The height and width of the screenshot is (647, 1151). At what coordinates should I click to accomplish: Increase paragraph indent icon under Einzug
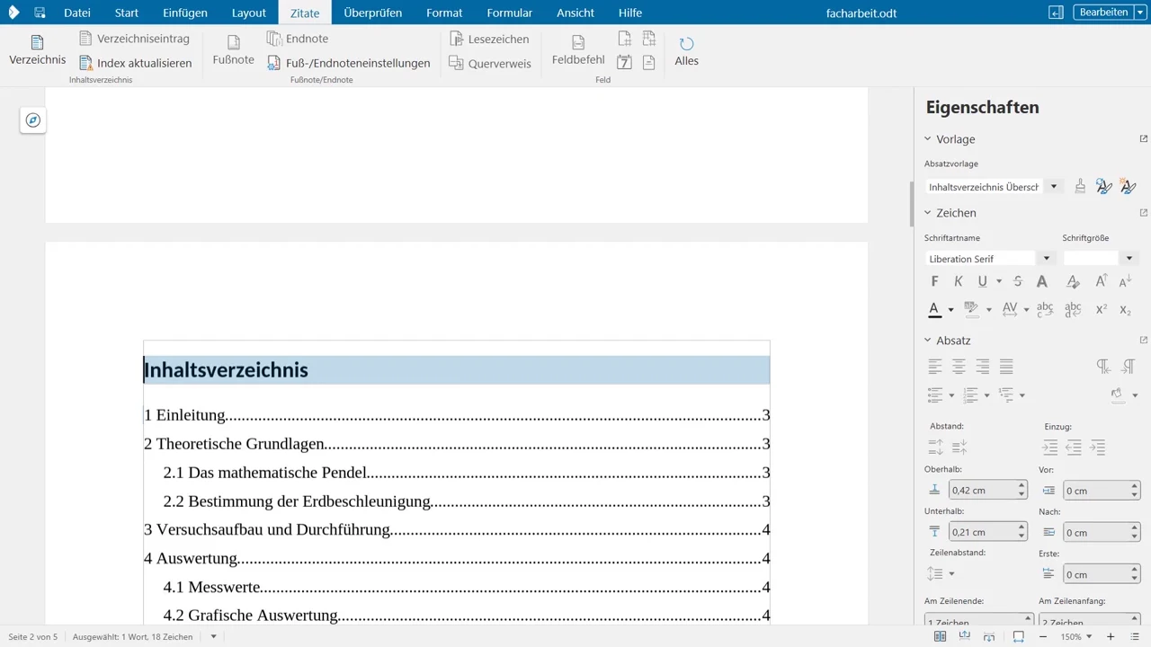coord(1049,447)
